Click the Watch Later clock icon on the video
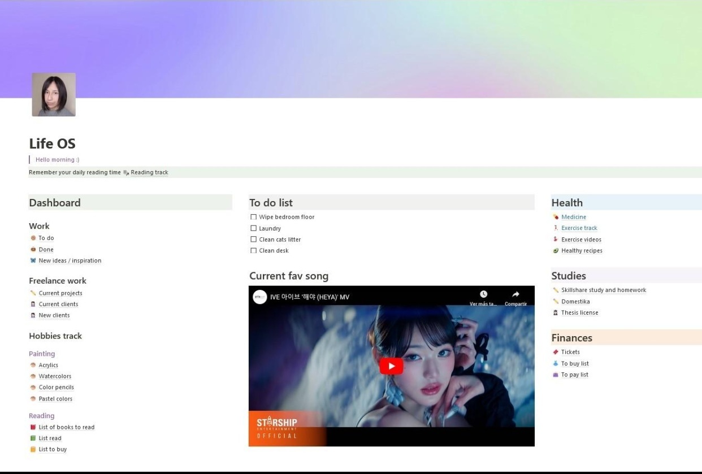The height and width of the screenshot is (474, 702). (483, 294)
